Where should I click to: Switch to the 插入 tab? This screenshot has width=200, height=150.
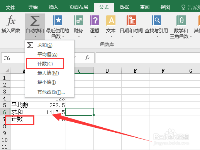click(54, 7)
